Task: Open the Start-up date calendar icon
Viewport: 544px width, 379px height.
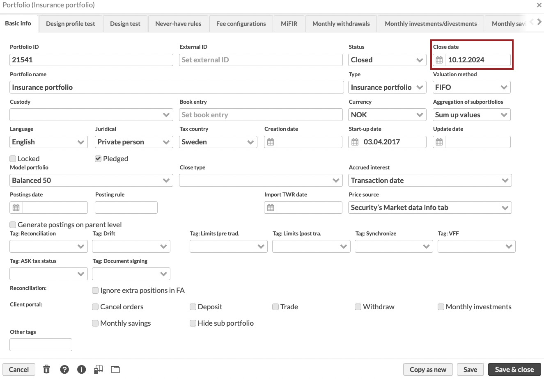Action: click(355, 142)
